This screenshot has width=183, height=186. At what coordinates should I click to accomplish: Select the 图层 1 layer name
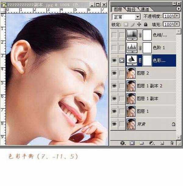(143, 111)
